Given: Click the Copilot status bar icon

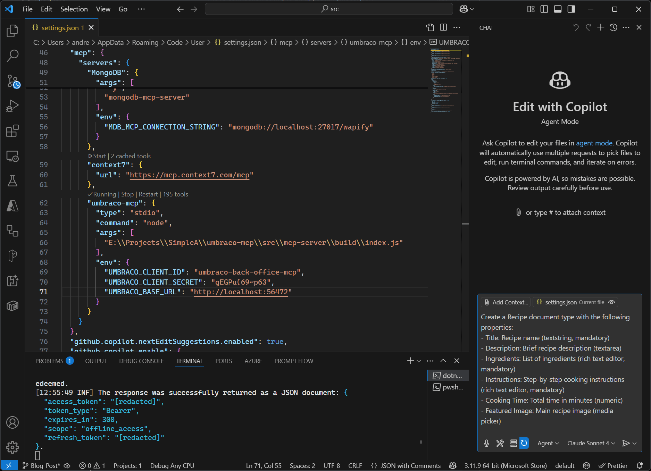Looking at the screenshot, I should pos(453,466).
